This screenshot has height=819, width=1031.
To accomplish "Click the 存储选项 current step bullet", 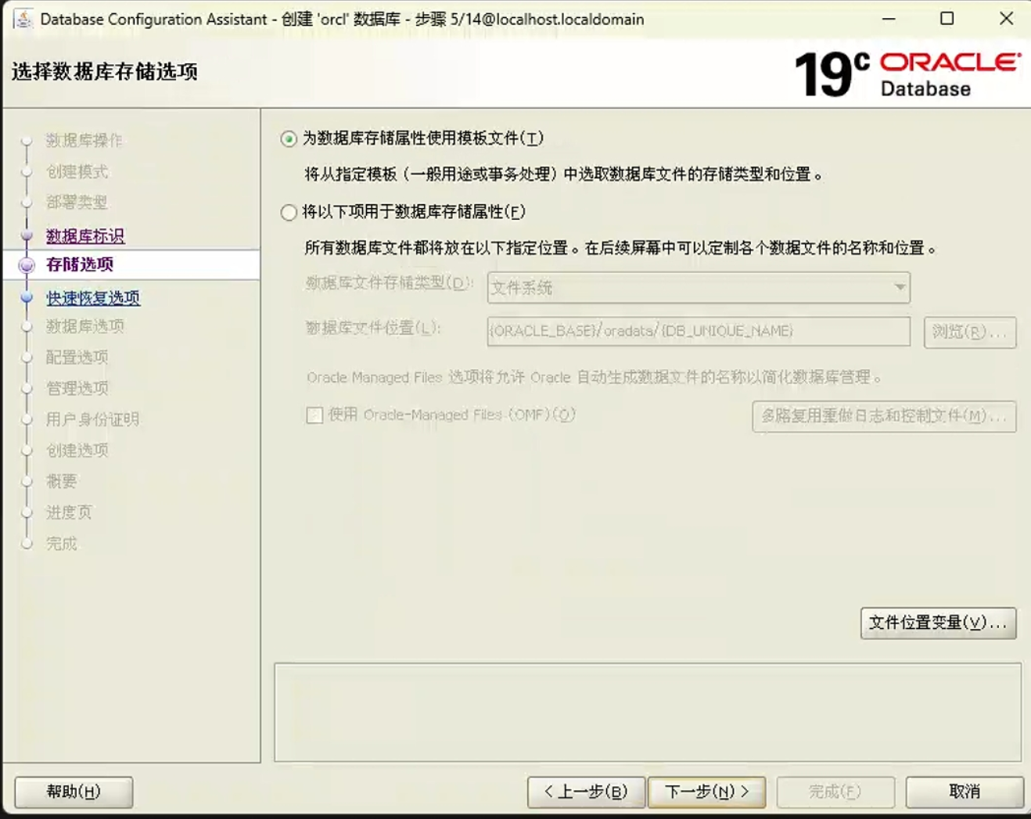I will [27, 265].
